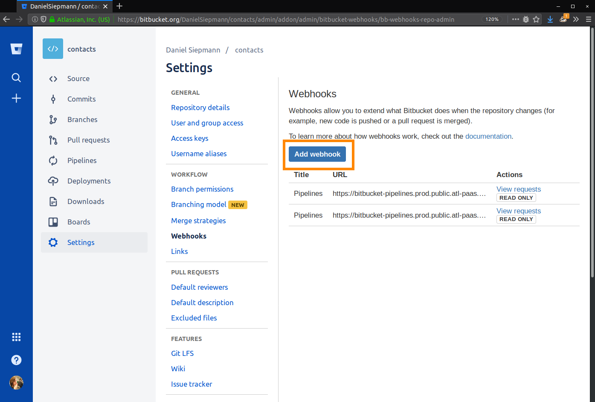The image size is (595, 402).
Task: Click the Boards icon
Action: pos(53,222)
